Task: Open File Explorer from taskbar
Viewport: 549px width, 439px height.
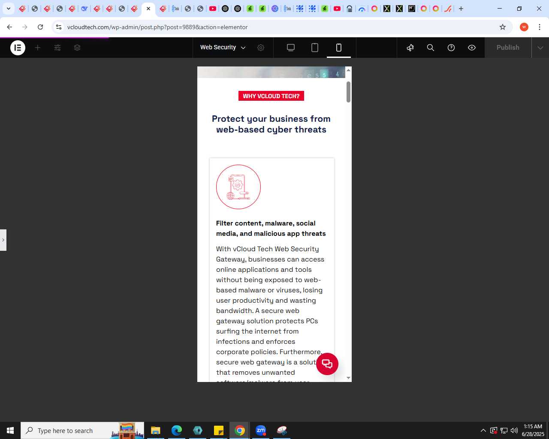Action: point(156,430)
